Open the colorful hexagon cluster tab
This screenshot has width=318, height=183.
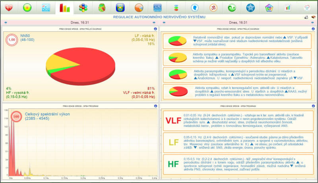click(x=83, y=8)
